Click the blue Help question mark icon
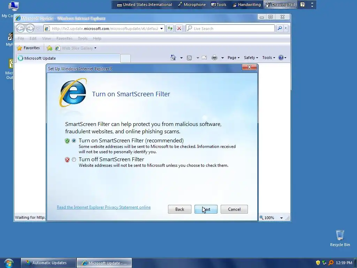Viewport: 357px width, 268px height. [281, 58]
